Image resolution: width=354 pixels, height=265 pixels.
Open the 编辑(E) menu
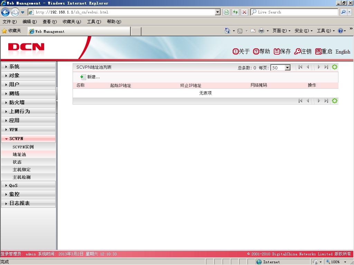click(x=30, y=22)
